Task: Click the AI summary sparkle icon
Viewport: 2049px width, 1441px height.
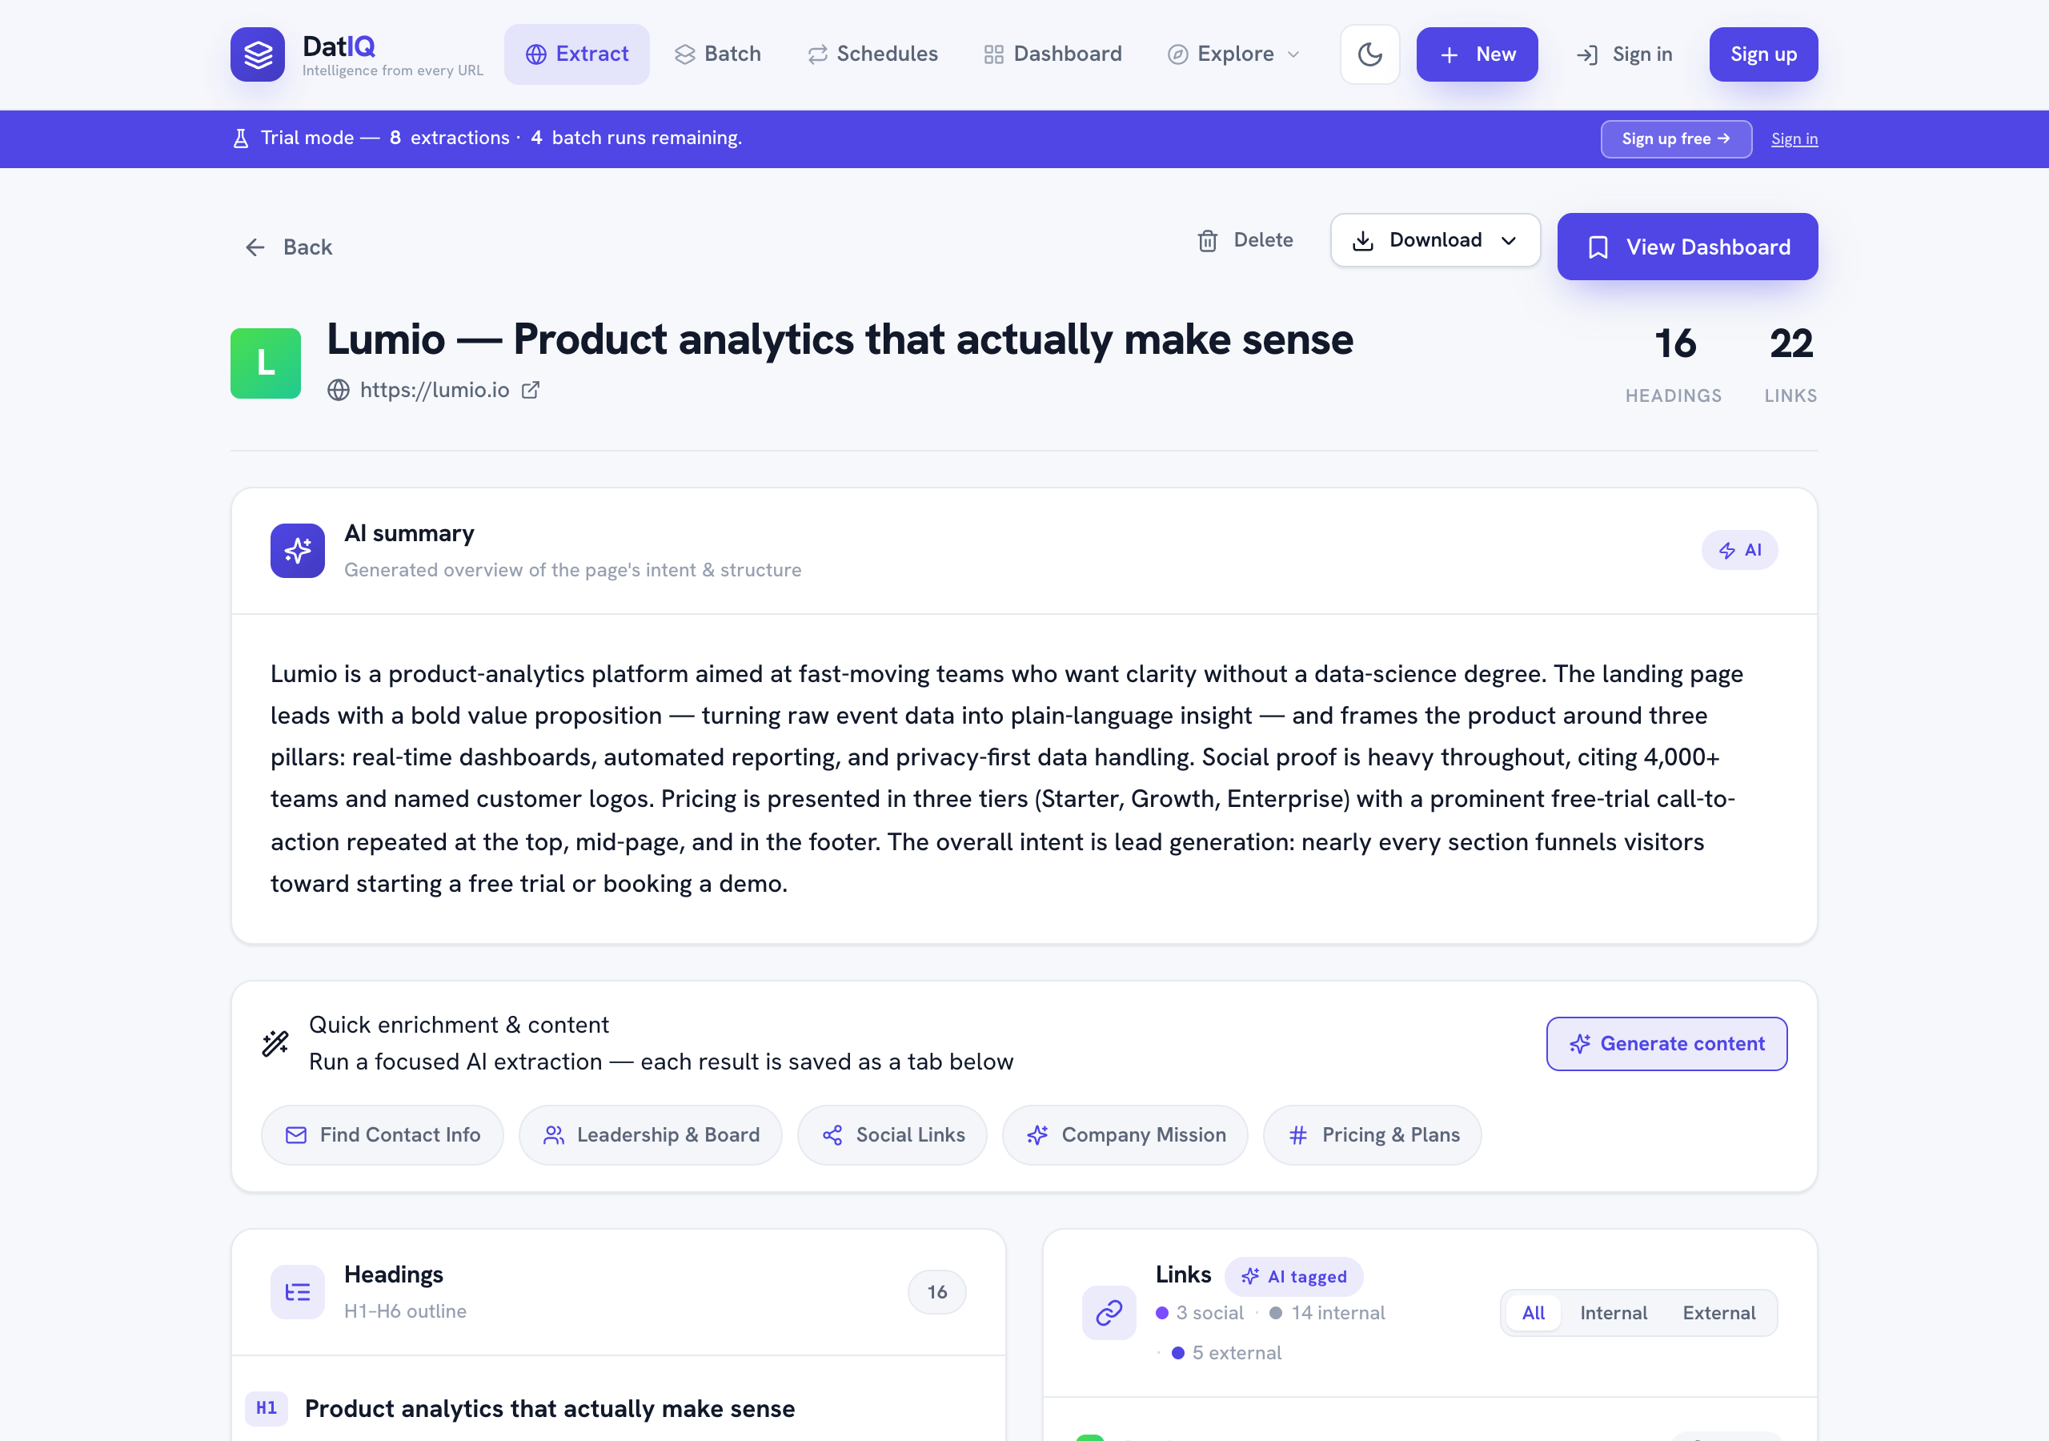Action: [x=297, y=550]
